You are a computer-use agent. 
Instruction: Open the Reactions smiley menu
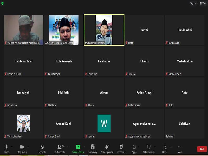[121, 147]
